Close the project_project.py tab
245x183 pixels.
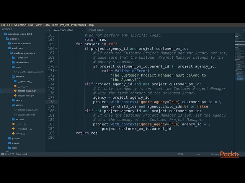(x=83, y=30)
